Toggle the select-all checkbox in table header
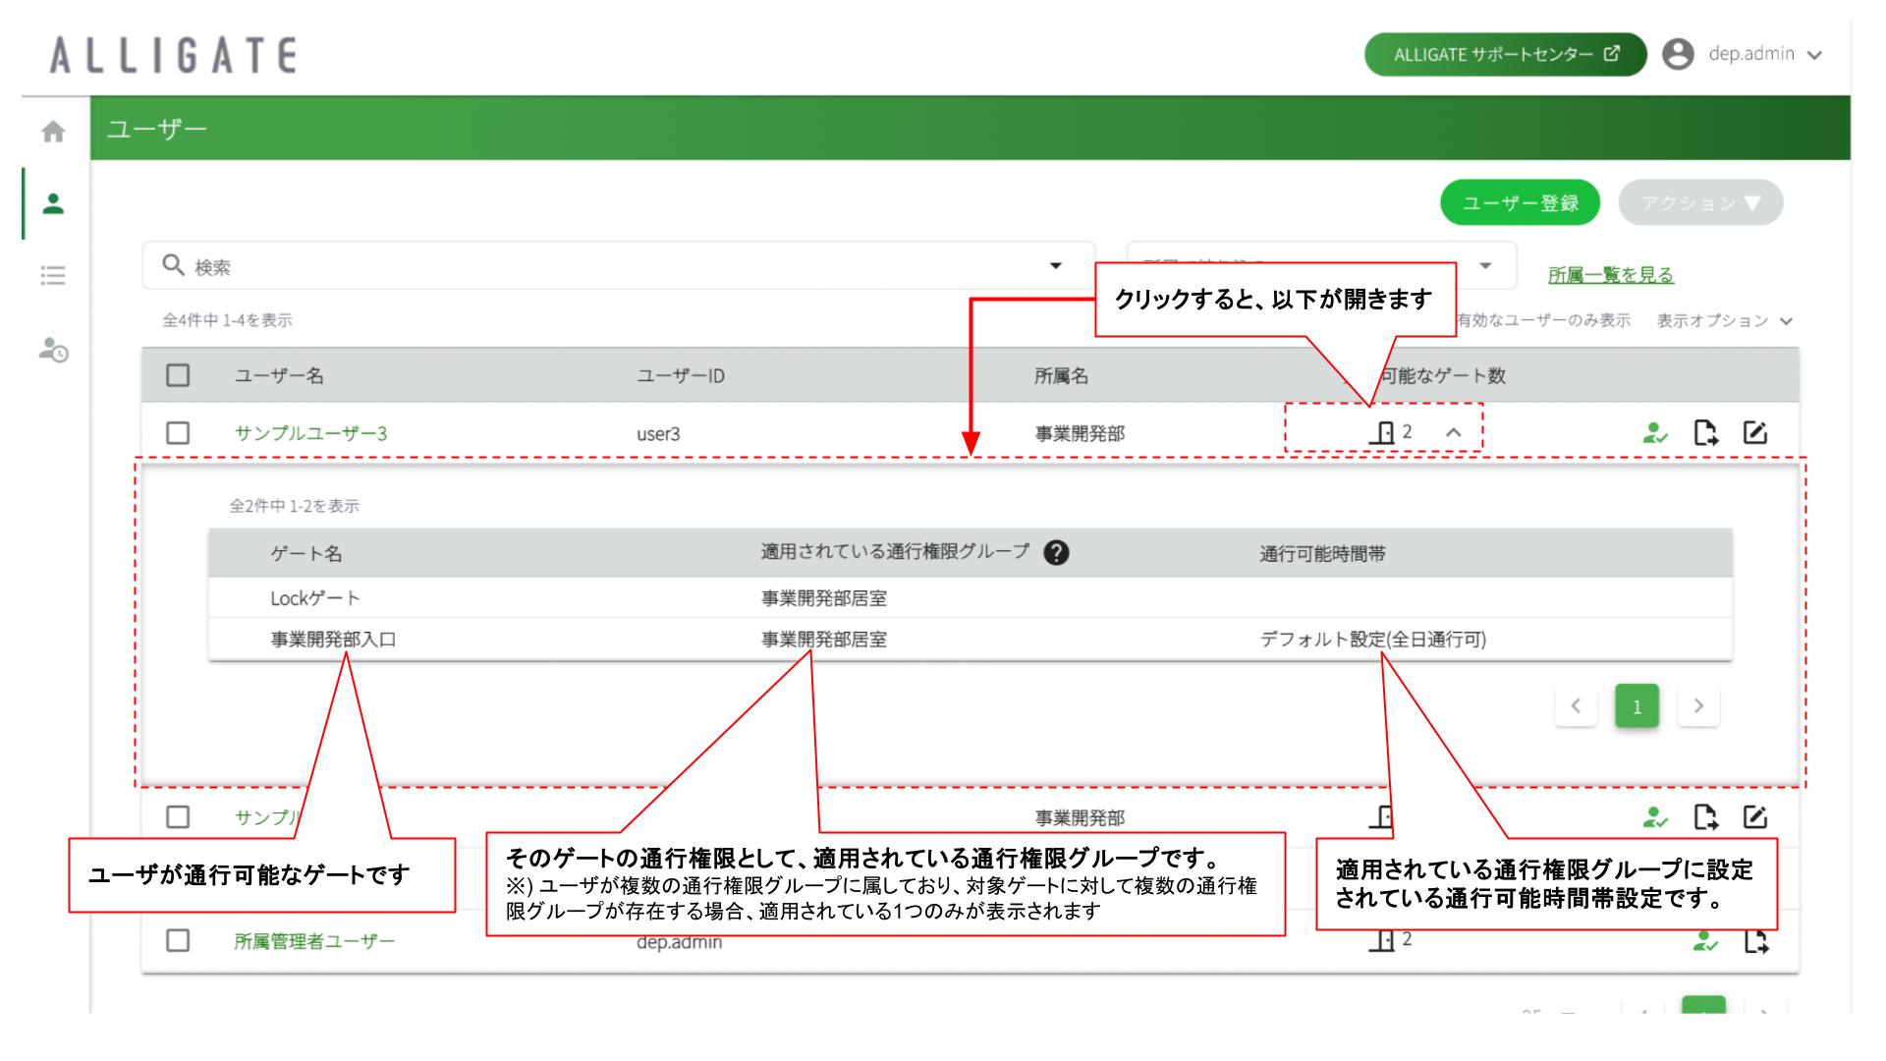This screenshot has height=1061, width=1886. 178,375
